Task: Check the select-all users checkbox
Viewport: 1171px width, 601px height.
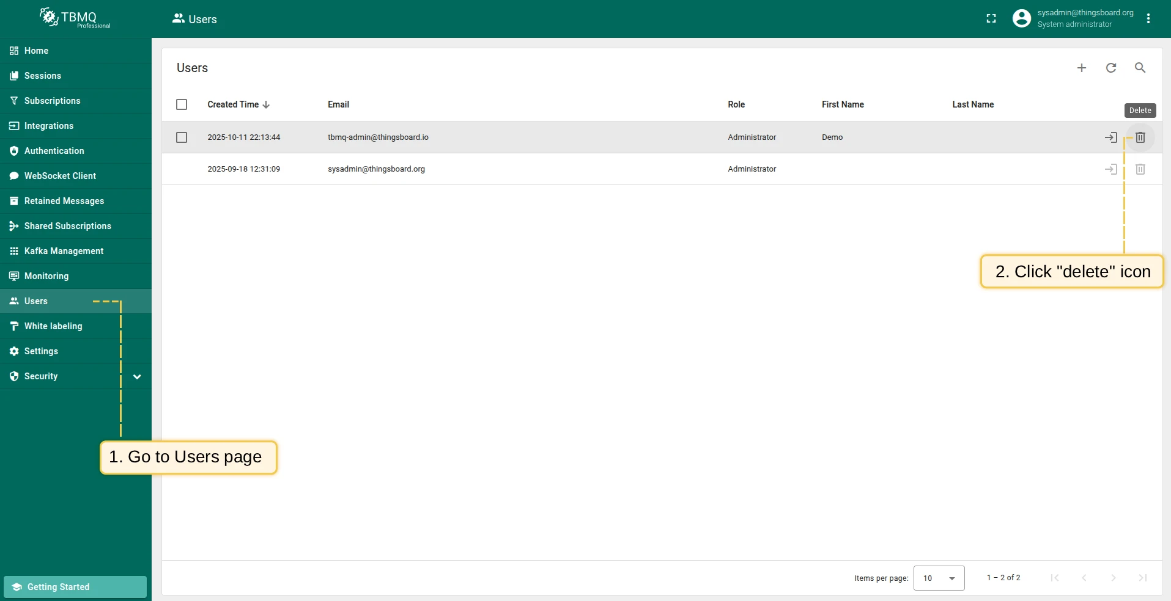Action: [182, 104]
